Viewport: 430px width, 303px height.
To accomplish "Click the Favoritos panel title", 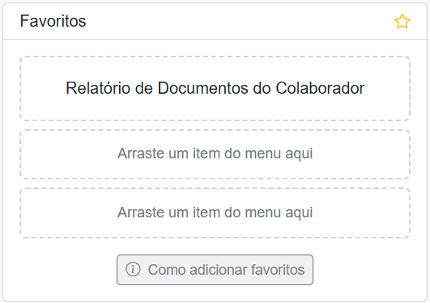I will (53, 21).
